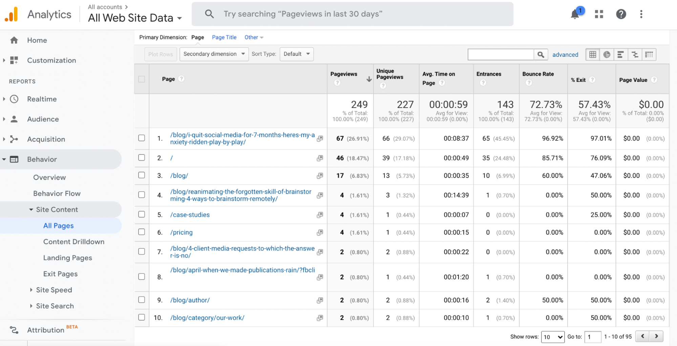
Task: Focus the table filter text box
Action: point(501,54)
